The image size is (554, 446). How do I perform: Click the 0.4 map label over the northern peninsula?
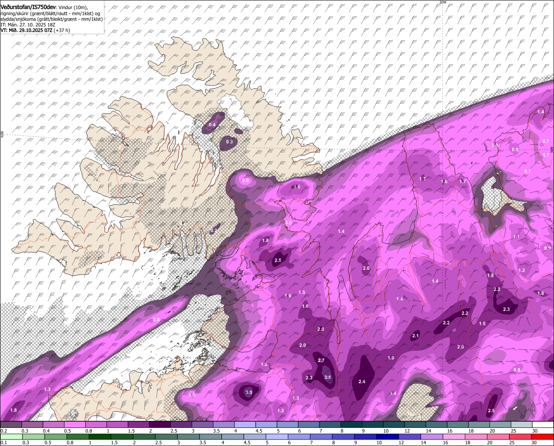click(x=212, y=125)
